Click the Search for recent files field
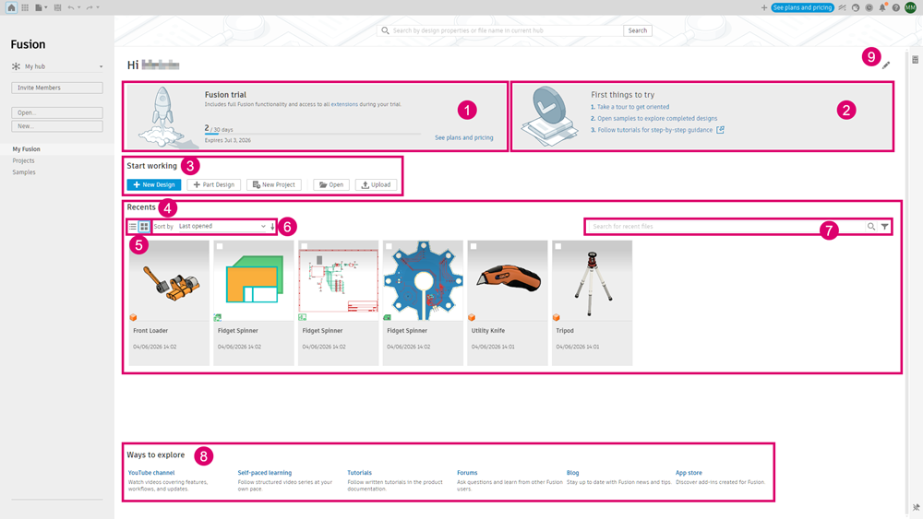Image resolution: width=923 pixels, height=519 pixels. (x=726, y=226)
